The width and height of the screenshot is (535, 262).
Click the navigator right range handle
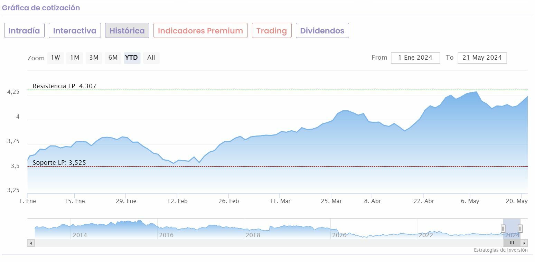point(520,228)
